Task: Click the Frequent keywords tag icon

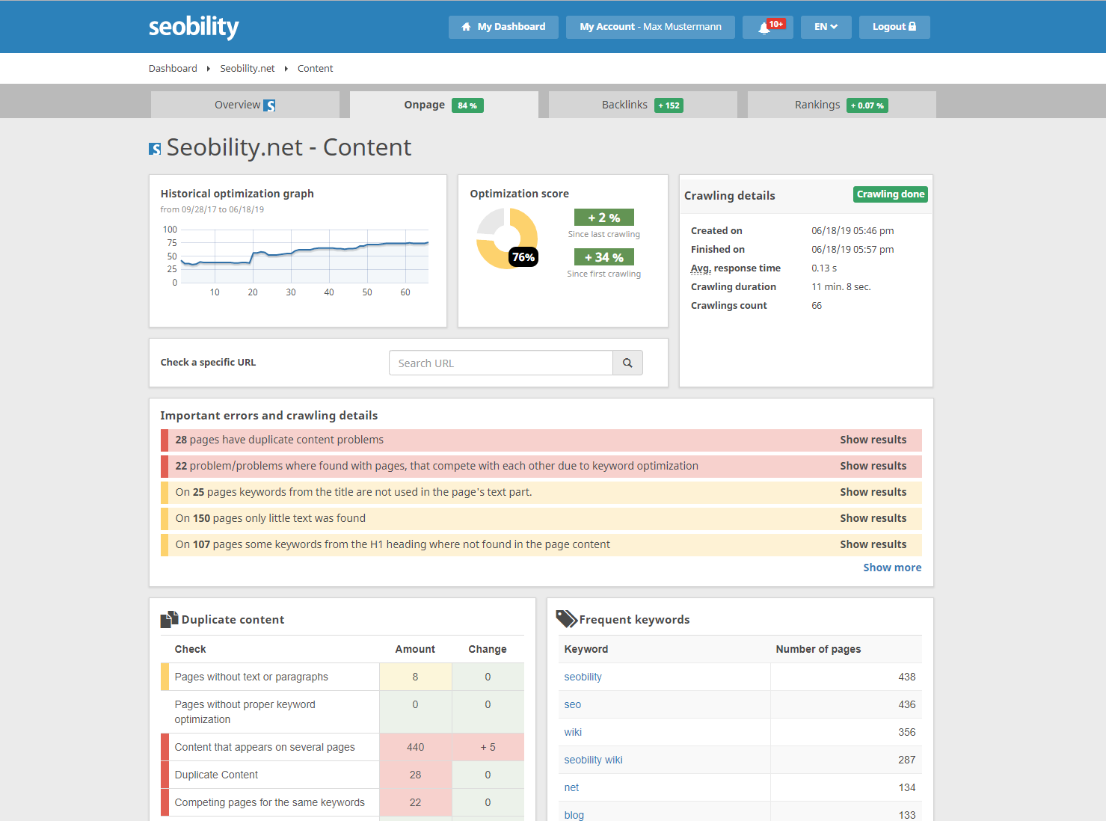Action: click(566, 618)
